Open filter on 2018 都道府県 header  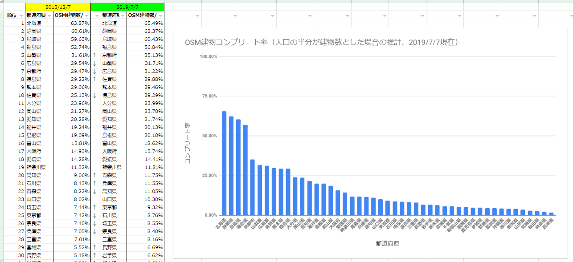49,15
